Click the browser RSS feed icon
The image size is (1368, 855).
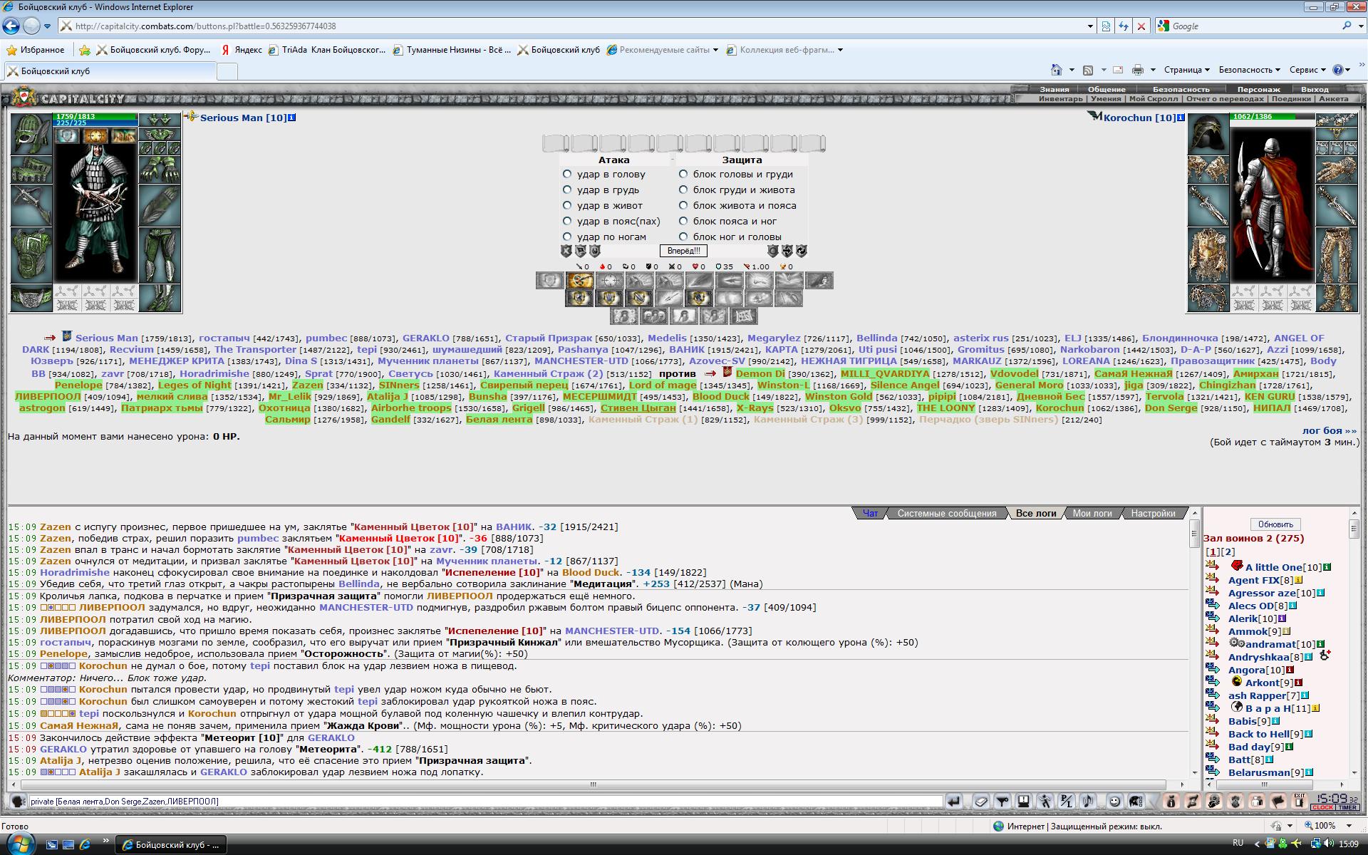1088,70
